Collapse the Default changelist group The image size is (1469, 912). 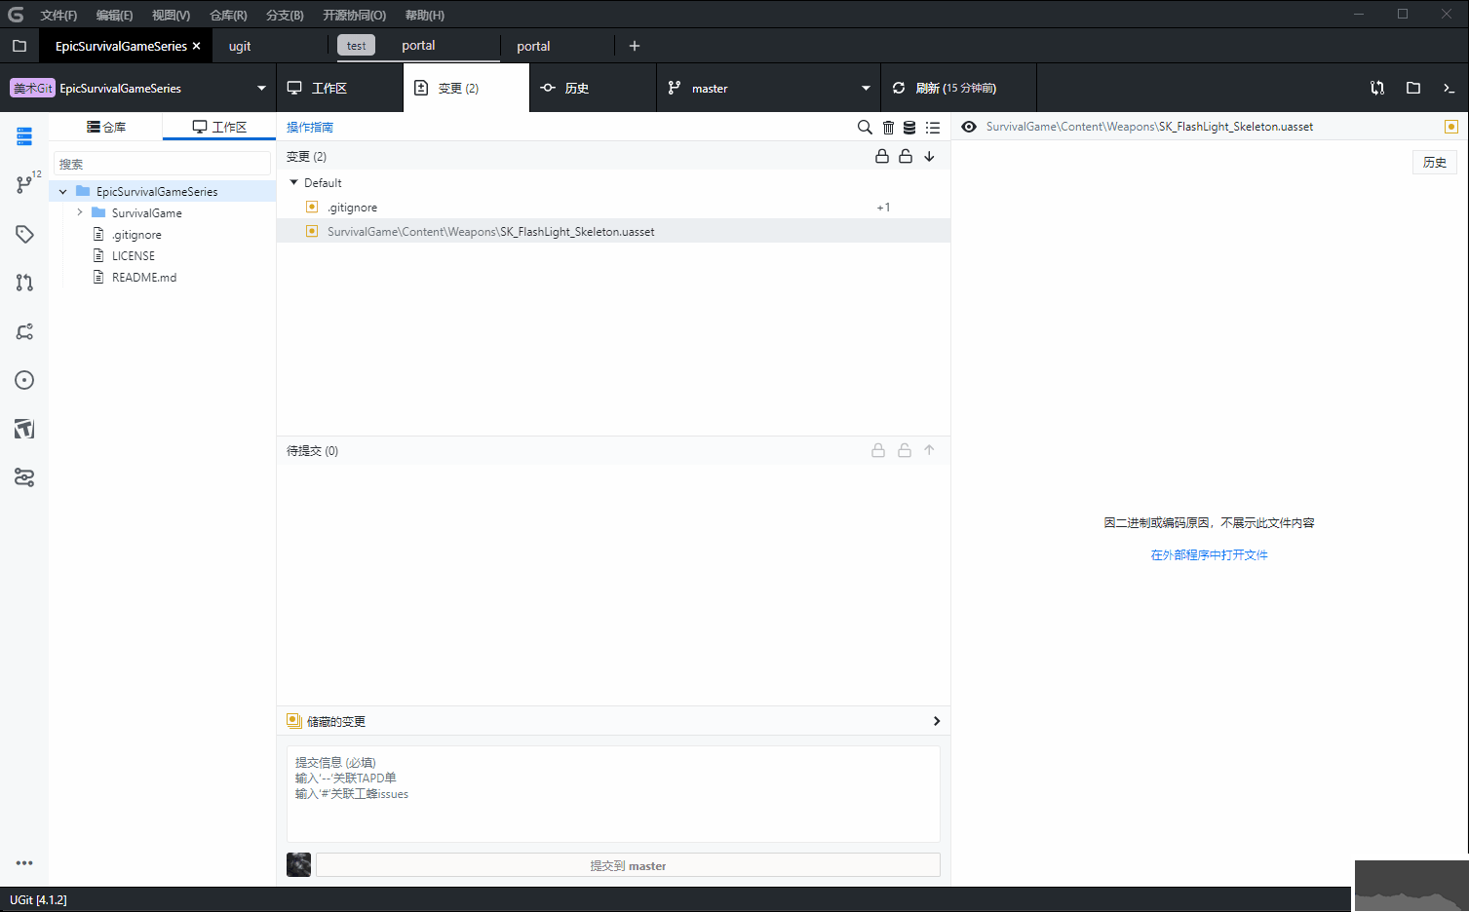pyautogui.click(x=294, y=182)
